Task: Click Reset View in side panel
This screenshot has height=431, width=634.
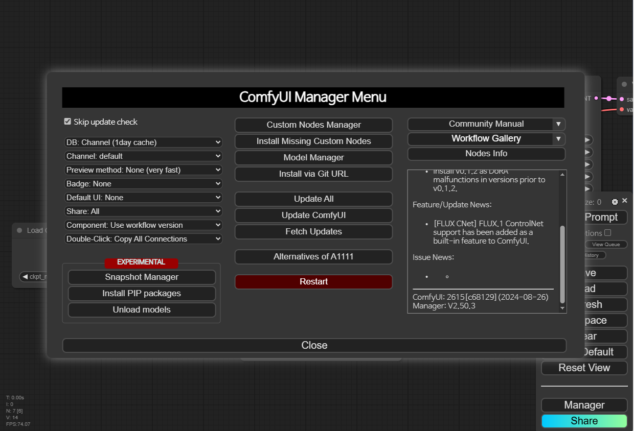Action: (584, 368)
